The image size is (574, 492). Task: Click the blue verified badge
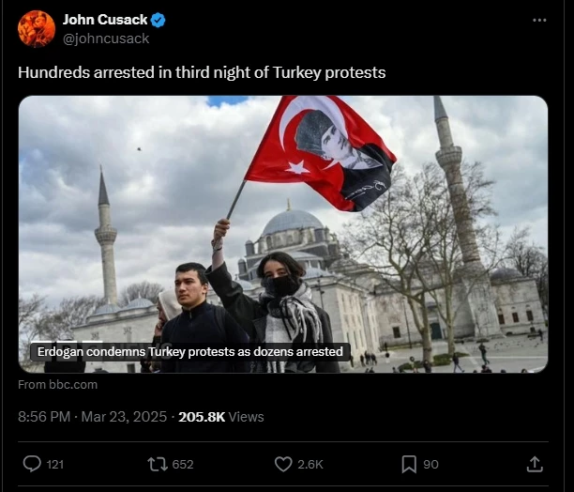(159, 20)
